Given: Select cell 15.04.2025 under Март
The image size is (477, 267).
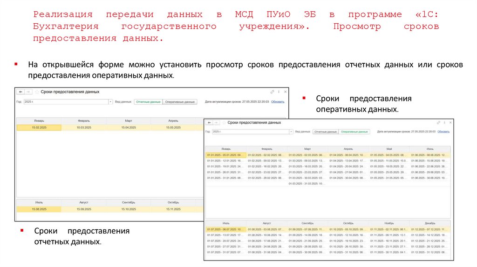Looking at the screenshot, I should click(129, 127).
